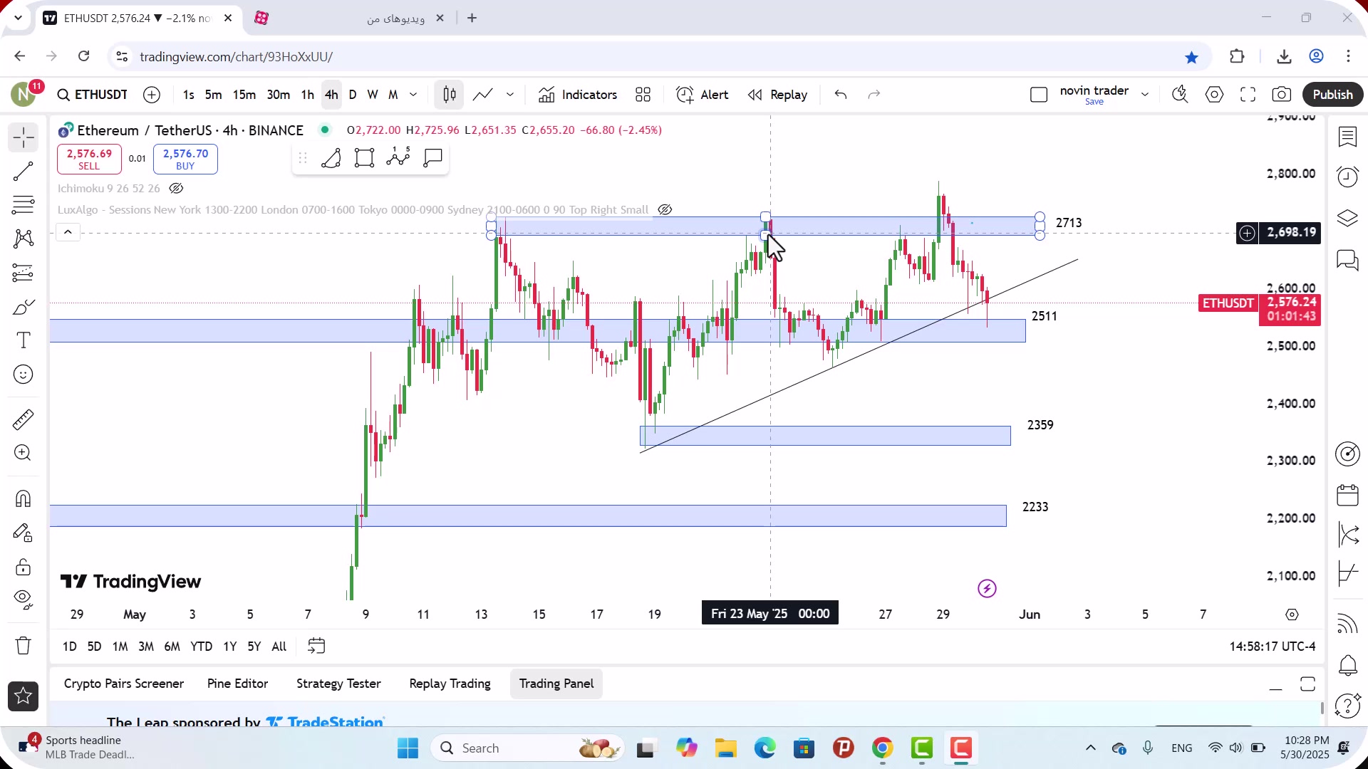Open the go-to-date calendar icon
The height and width of the screenshot is (769, 1368).
316,647
